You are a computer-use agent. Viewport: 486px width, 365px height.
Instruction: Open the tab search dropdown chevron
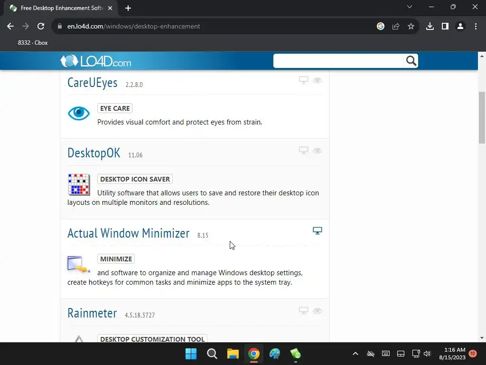(x=410, y=7)
